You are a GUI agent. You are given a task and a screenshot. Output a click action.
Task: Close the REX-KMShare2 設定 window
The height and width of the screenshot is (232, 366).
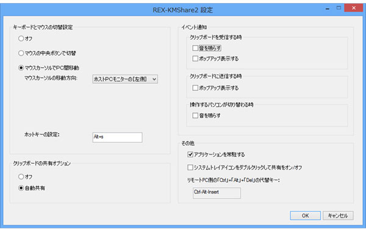click(354, 8)
